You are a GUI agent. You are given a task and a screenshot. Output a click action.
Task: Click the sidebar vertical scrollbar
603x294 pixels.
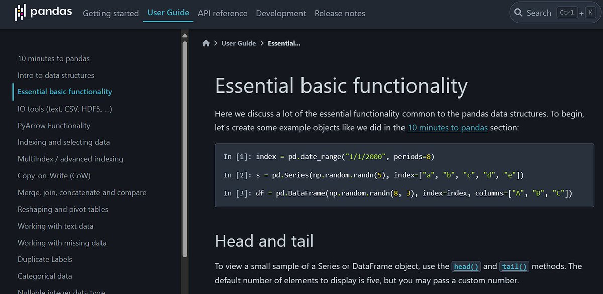185,148
